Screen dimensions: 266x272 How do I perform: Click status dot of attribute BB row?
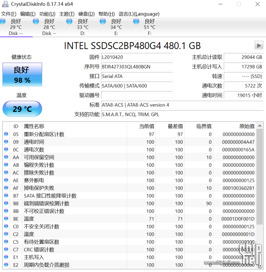[6, 211]
